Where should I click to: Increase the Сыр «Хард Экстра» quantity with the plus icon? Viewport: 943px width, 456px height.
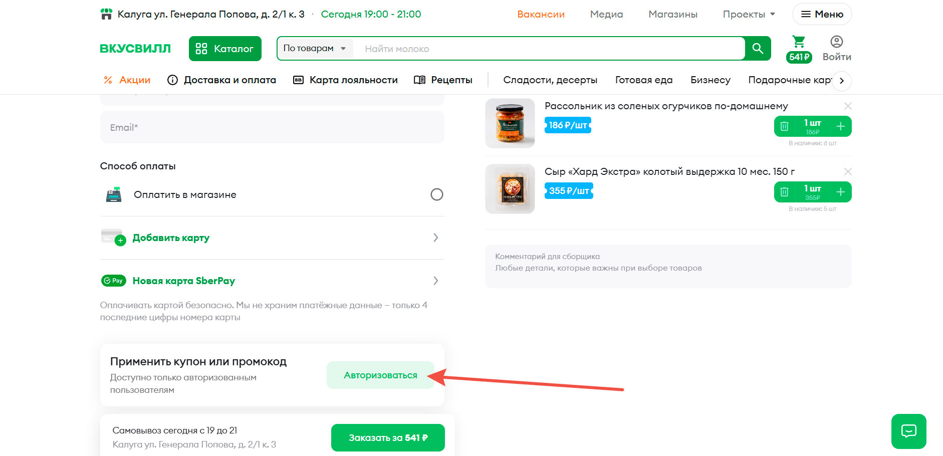[841, 192]
